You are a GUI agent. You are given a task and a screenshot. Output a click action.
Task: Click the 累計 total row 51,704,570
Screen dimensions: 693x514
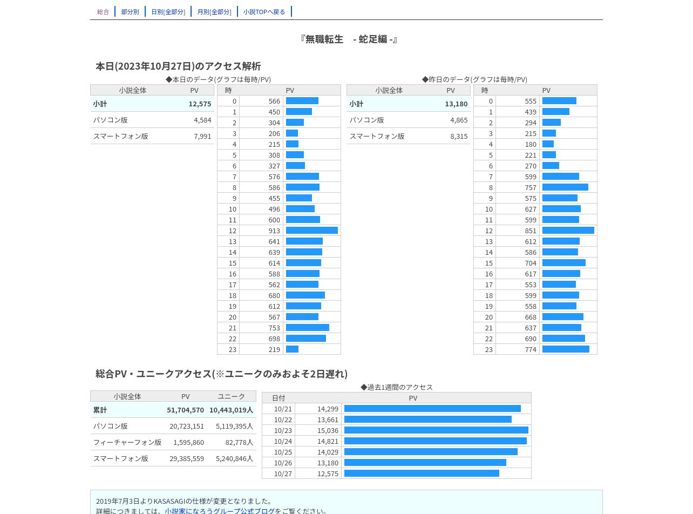173,410
